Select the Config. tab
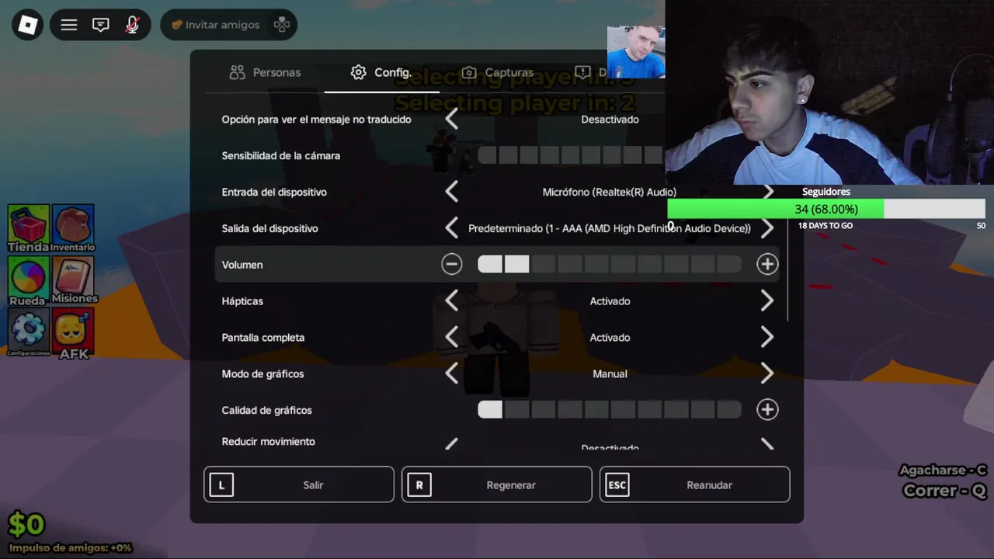The width and height of the screenshot is (994, 559). coord(381,72)
